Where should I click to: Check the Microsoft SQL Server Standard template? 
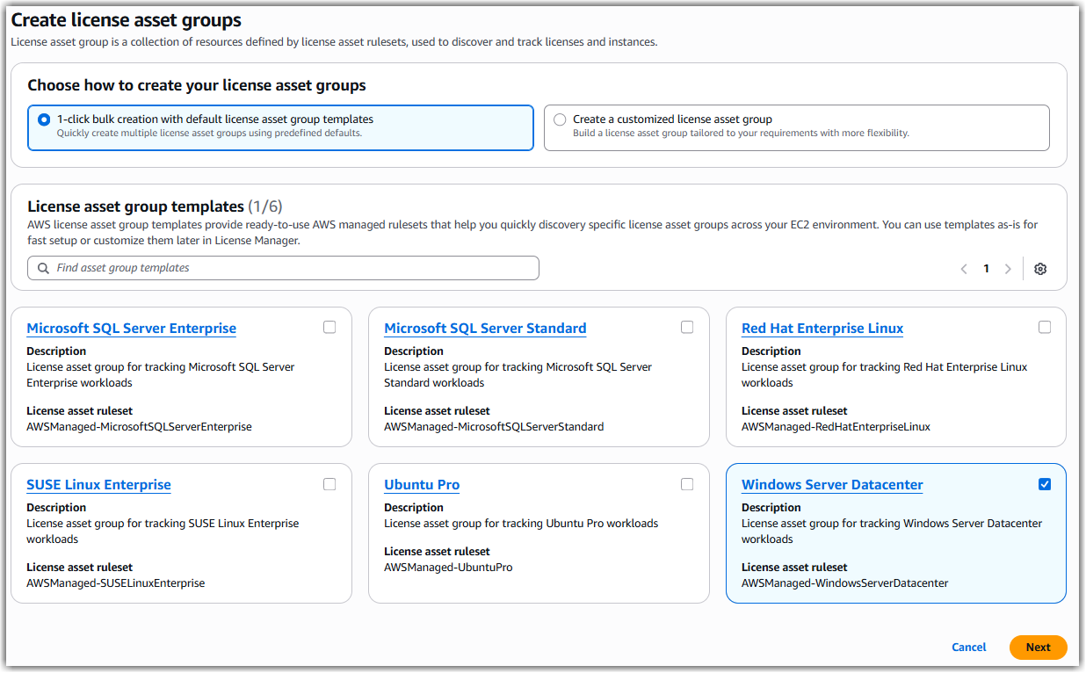(x=687, y=326)
